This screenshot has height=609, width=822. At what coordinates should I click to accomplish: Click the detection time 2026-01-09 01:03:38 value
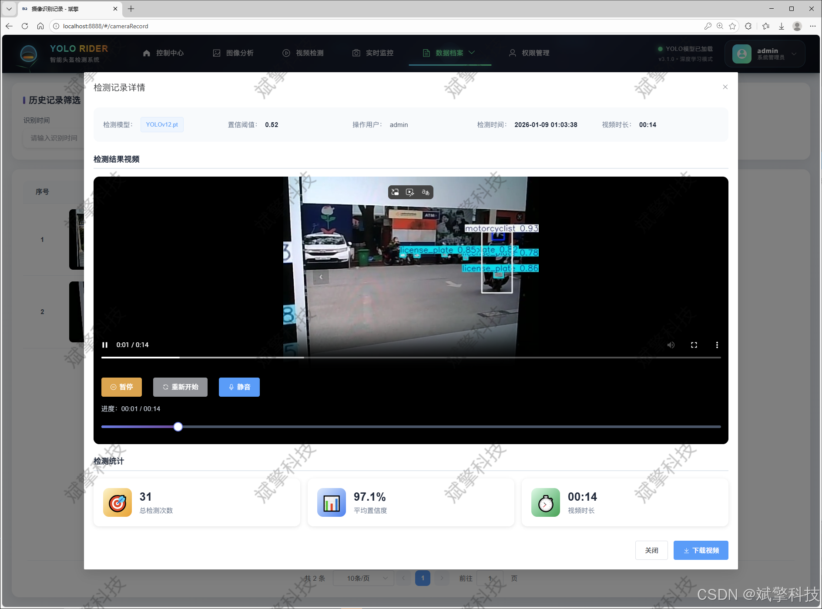click(x=546, y=125)
